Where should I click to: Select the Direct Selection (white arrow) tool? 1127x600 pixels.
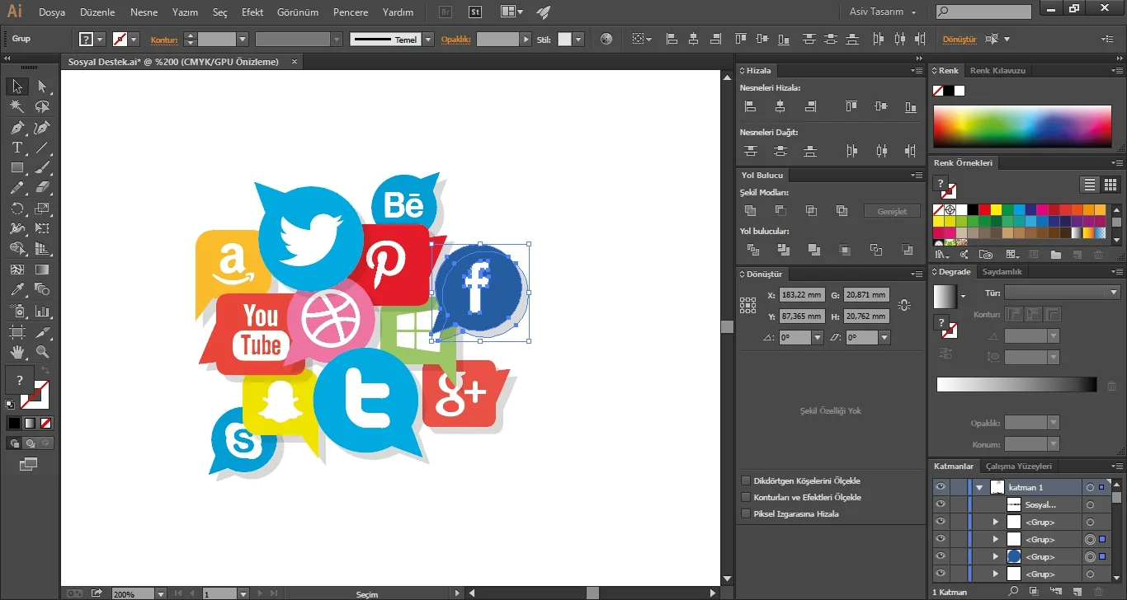[x=42, y=87]
